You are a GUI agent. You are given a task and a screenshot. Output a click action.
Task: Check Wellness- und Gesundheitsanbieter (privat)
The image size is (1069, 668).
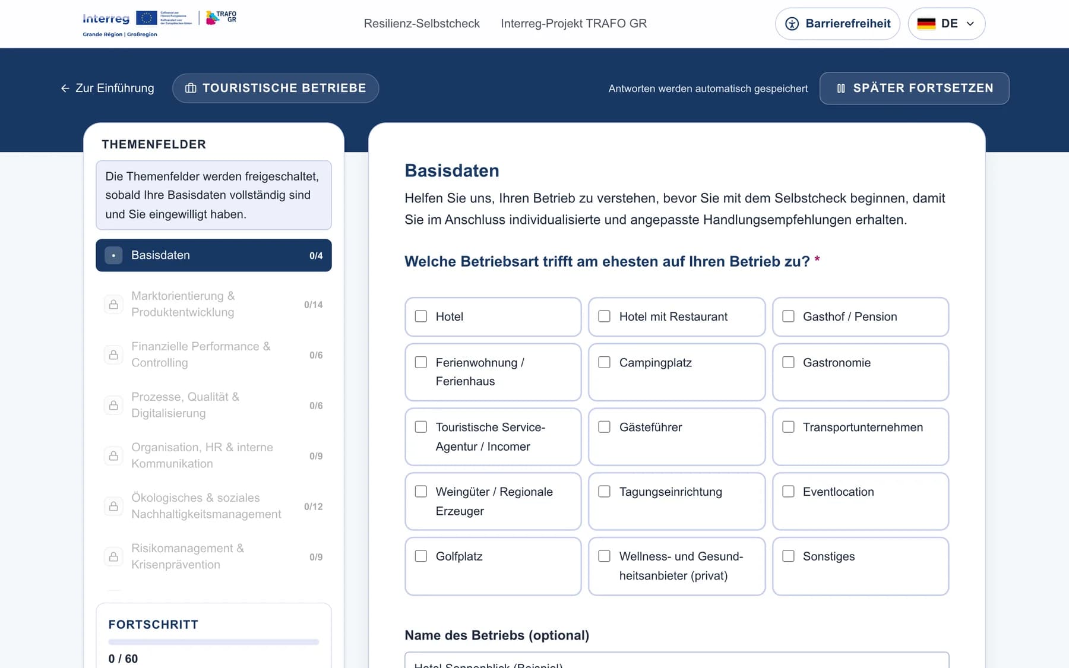tap(605, 556)
